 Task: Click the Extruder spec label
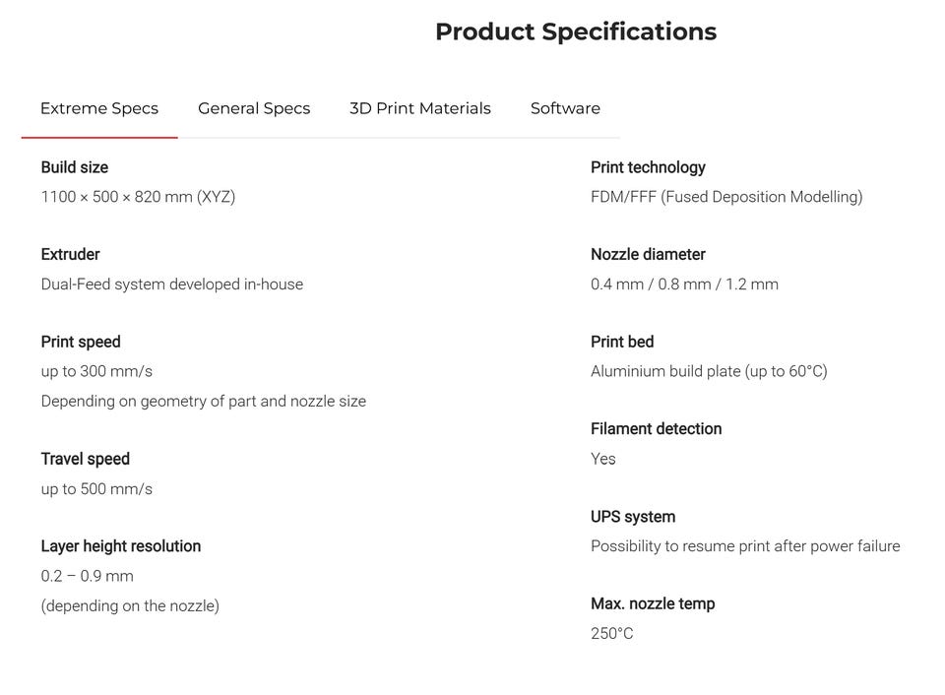[x=71, y=254]
